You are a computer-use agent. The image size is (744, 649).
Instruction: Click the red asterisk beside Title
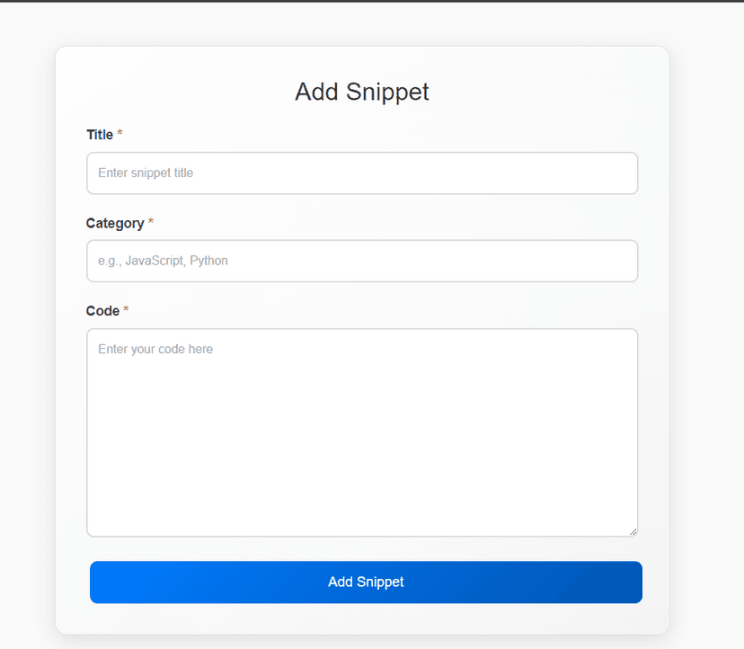point(120,135)
